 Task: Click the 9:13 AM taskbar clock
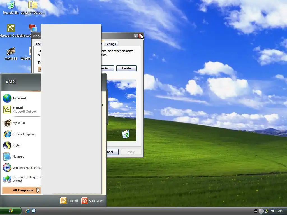(x=277, y=211)
